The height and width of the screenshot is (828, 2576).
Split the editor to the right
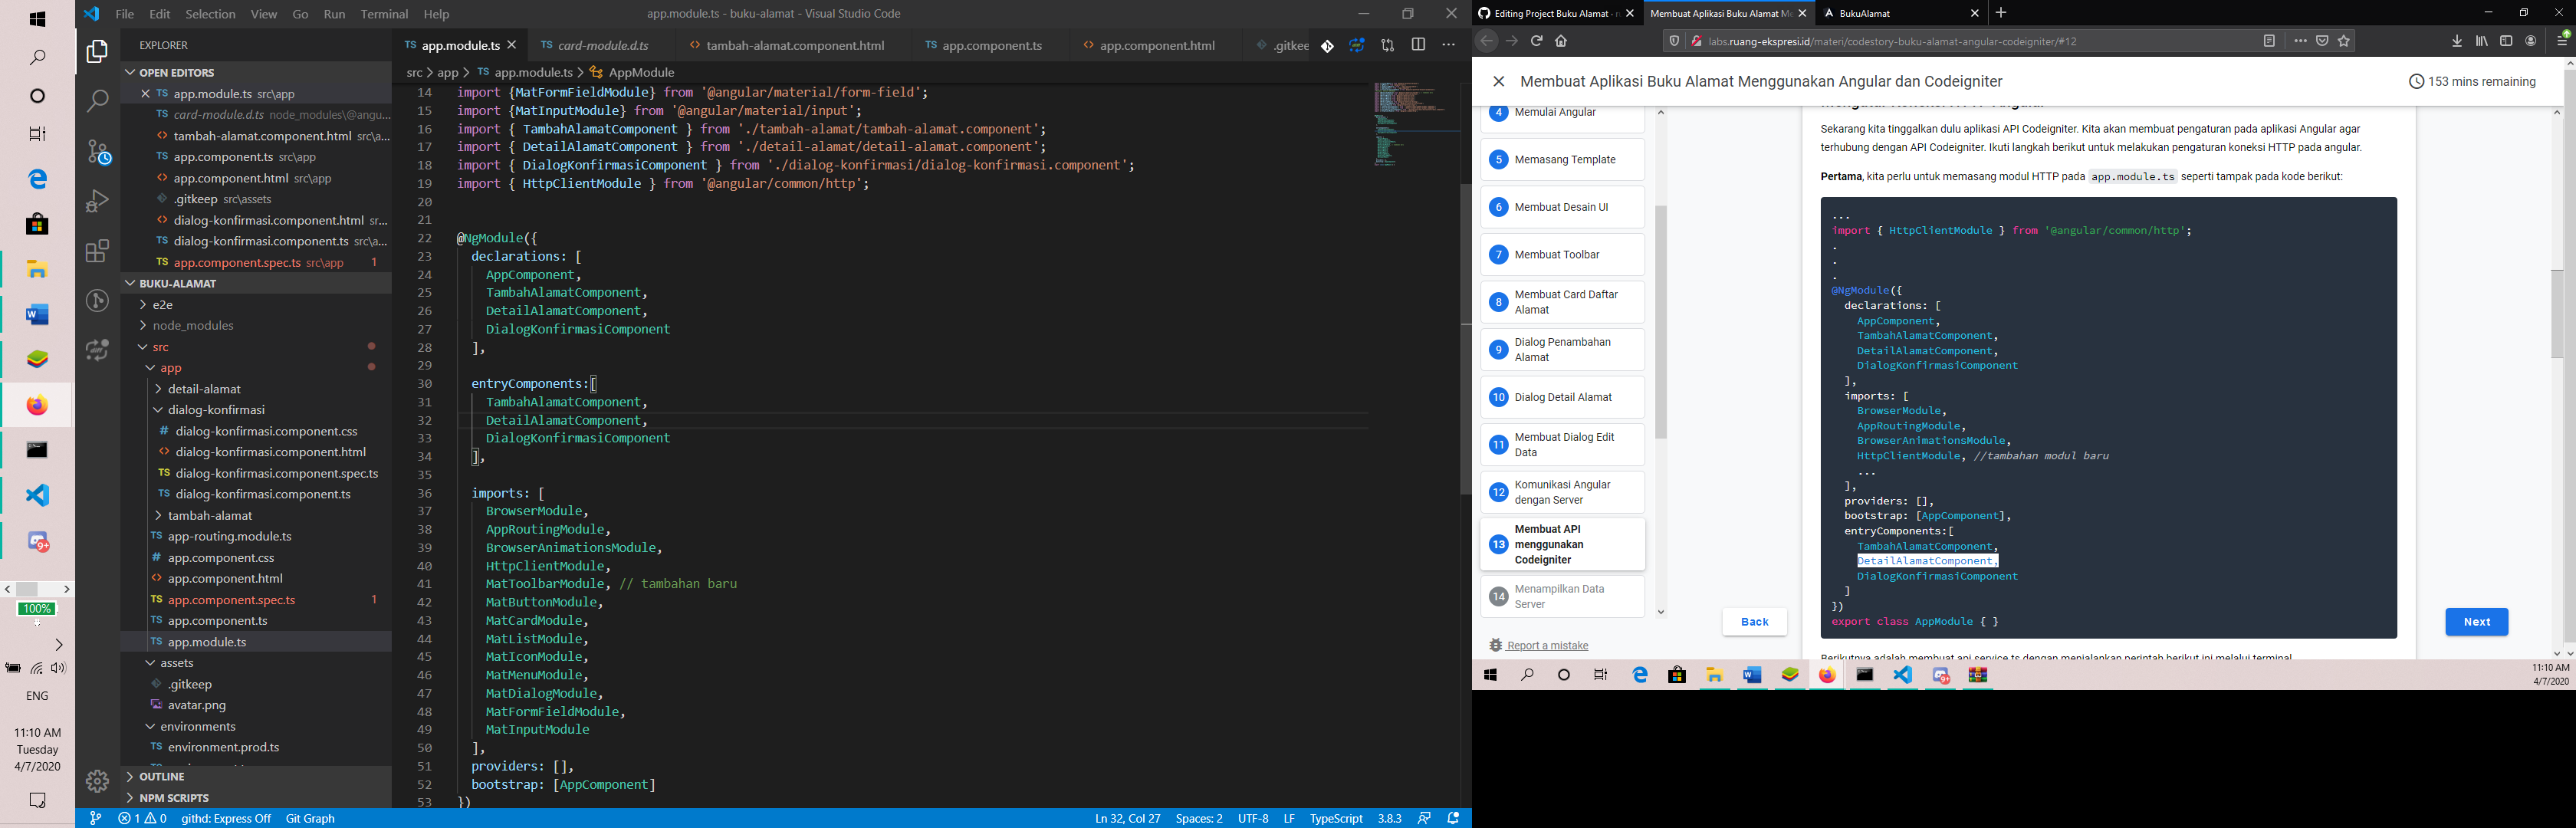click(x=1418, y=45)
